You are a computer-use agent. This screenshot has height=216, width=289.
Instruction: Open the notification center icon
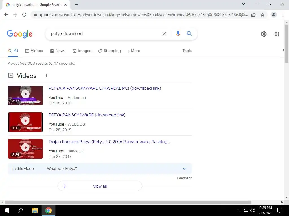point(280,210)
